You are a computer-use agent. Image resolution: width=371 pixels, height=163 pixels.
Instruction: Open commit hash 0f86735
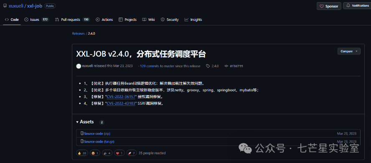(236, 66)
